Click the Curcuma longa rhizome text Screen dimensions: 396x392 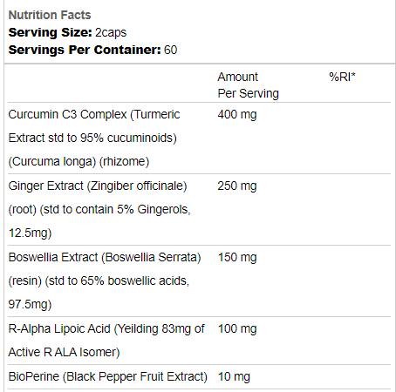click(x=79, y=161)
